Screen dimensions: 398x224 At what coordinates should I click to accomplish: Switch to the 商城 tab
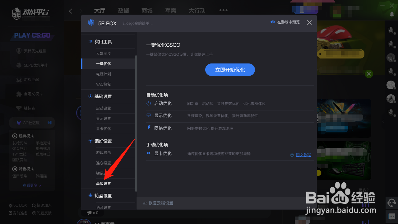coord(147,11)
